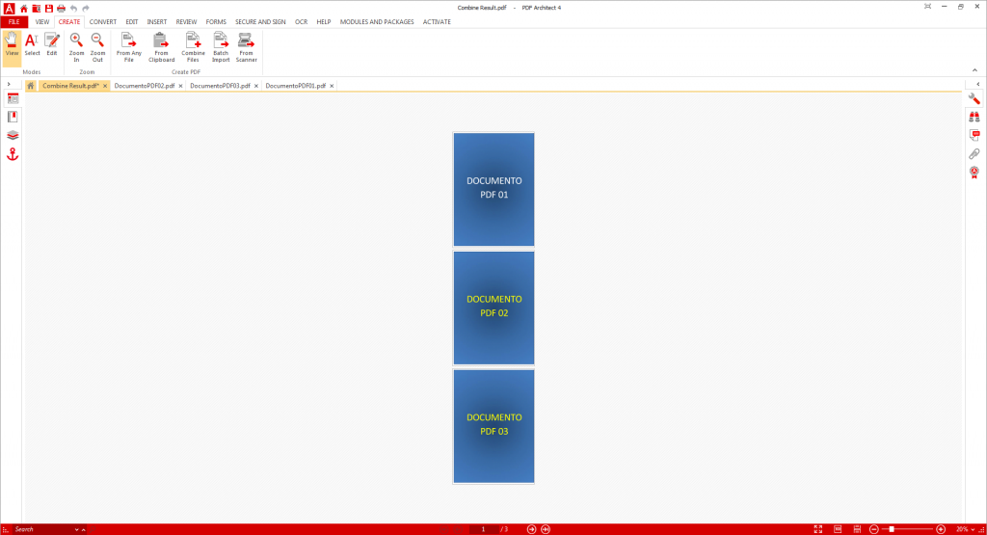Choose the Select text mode tool
This screenshot has width=987, height=535.
pos(32,45)
